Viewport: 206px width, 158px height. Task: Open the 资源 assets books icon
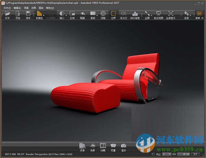click(x=82, y=146)
